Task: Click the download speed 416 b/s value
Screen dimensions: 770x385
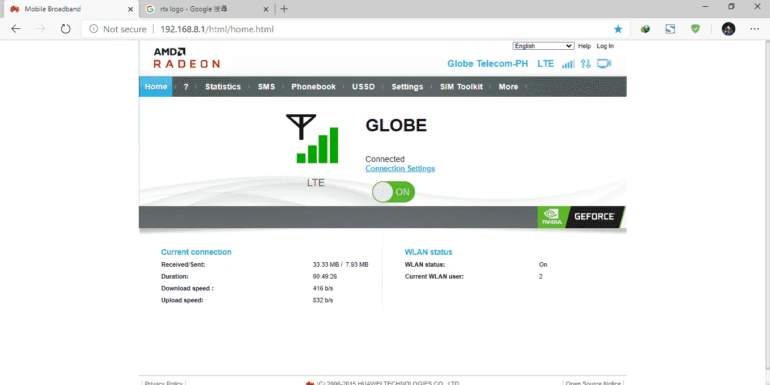Action: pos(323,288)
